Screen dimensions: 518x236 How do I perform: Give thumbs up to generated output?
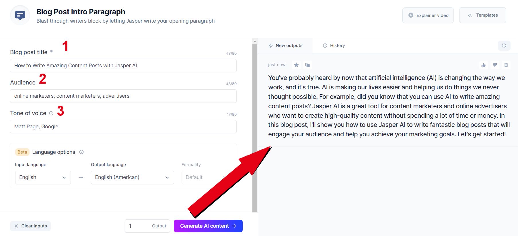point(484,65)
